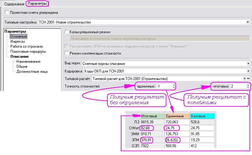Enable Режим компенсации стоимости checkbox
This screenshot has width=252, height=155.
(x=66, y=53)
